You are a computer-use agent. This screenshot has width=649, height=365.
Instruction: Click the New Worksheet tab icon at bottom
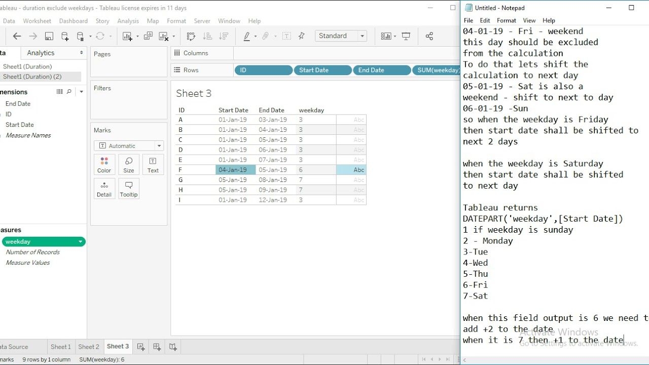pyautogui.click(x=141, y=347)
